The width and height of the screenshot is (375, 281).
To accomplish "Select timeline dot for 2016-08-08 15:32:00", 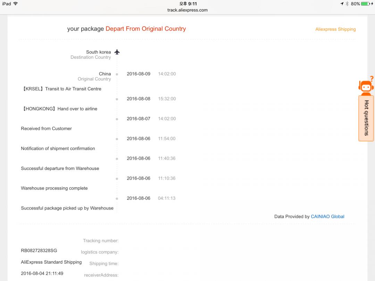I will [117, 99].
